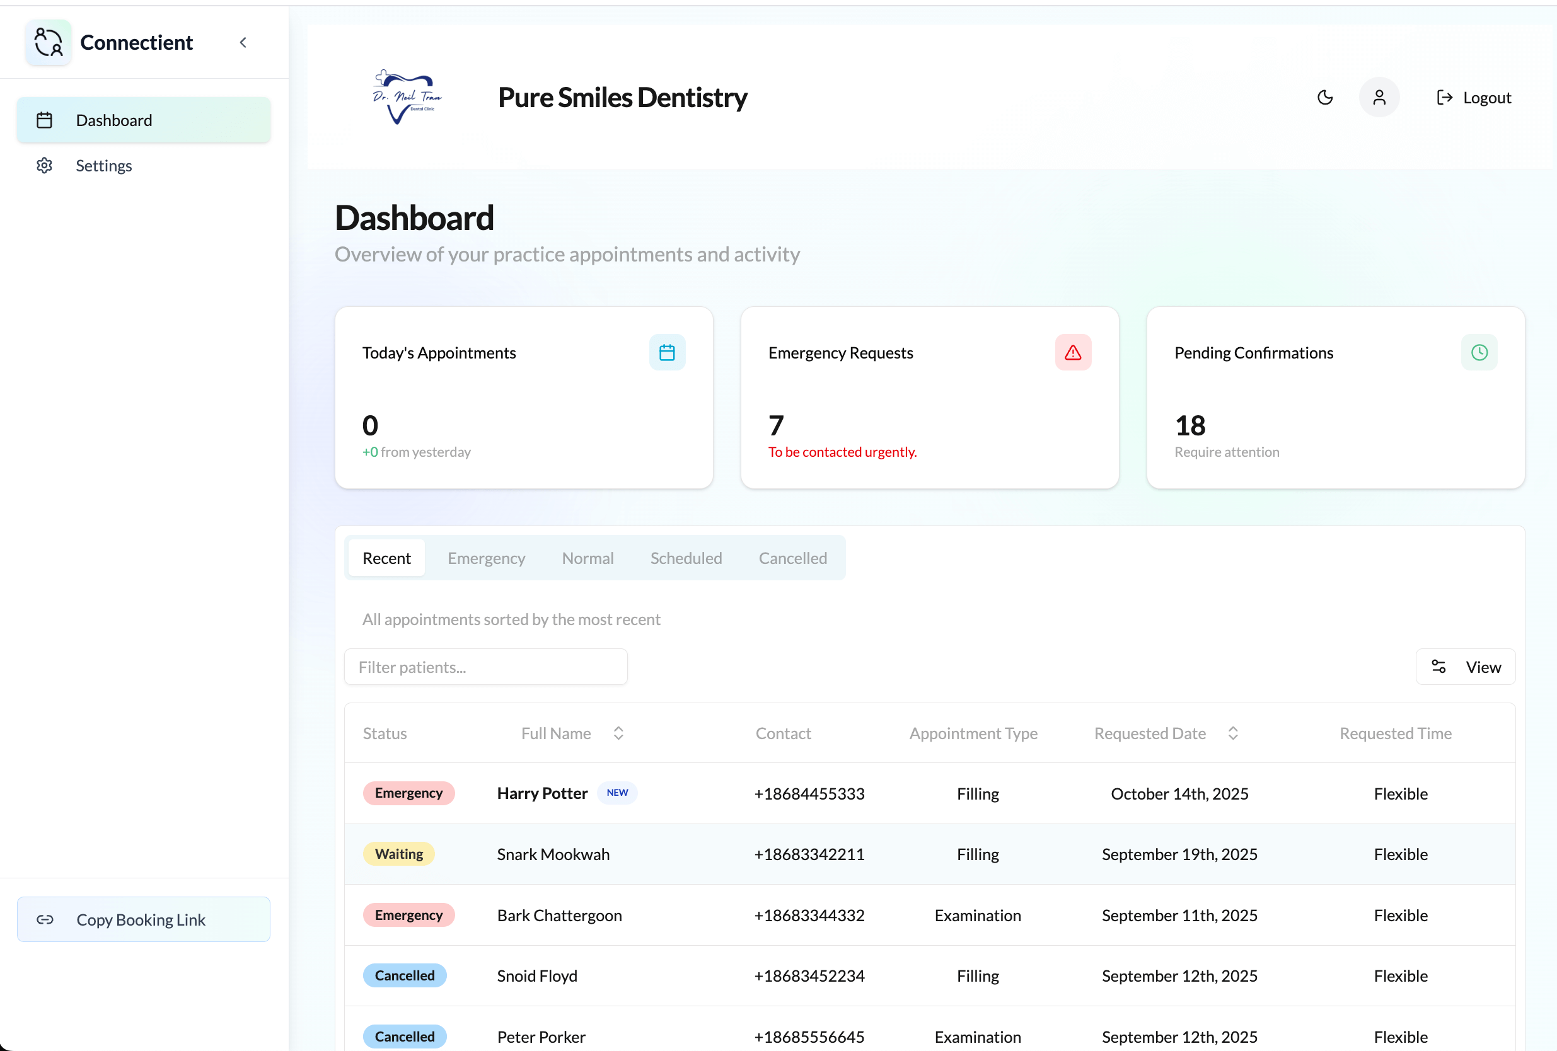The image size is (1557, 1051).
Task: Click the red warning icon on Emergency Requests
Action: point(1073,352)
